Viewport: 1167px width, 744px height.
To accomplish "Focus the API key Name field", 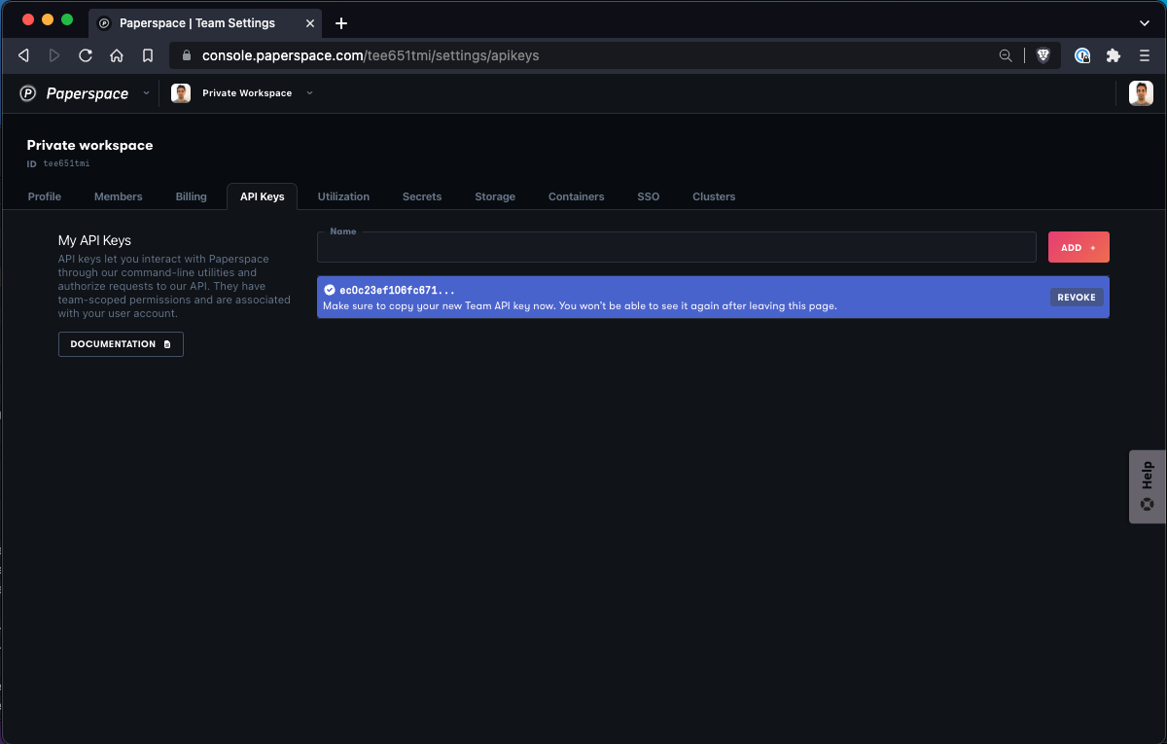I will point(677,247).
